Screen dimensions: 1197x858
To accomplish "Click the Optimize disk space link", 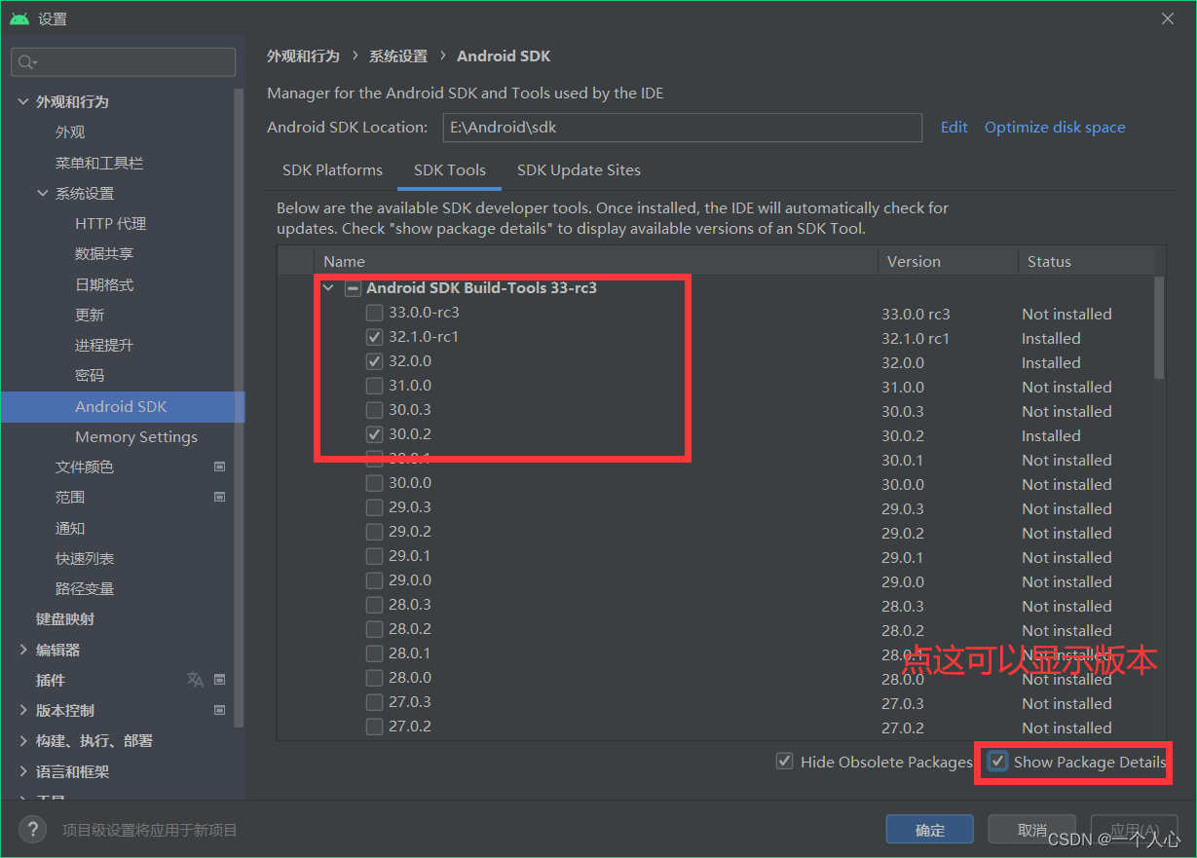I will tap(1055, 128).
